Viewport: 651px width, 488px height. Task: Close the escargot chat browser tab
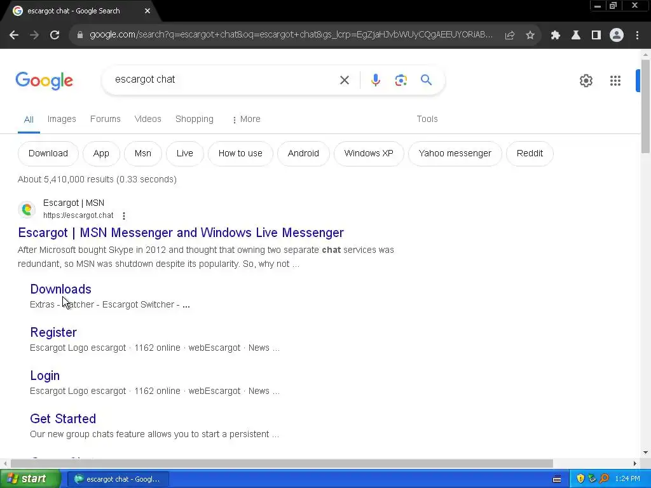click(147, 11)
